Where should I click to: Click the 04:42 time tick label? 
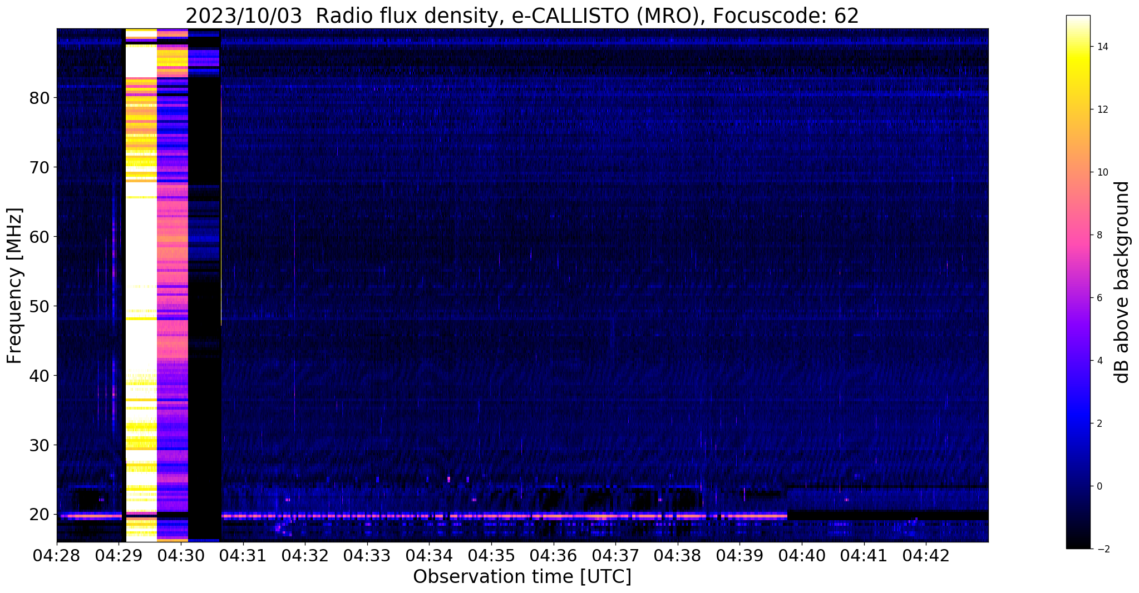pyautogui.click(x=926, y=556)
